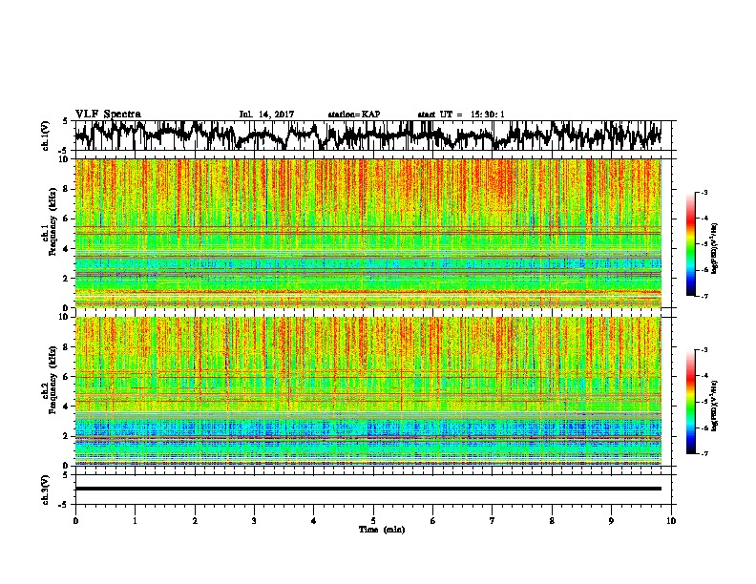Click the time axis tick label "0"
This screenshot has height=584, width=756.
[75, 521]
